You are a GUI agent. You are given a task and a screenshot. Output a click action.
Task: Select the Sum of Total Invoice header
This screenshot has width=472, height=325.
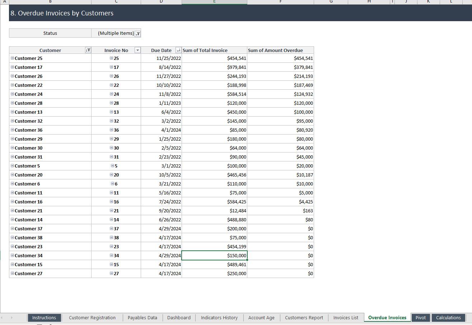[x=214, y=50]
